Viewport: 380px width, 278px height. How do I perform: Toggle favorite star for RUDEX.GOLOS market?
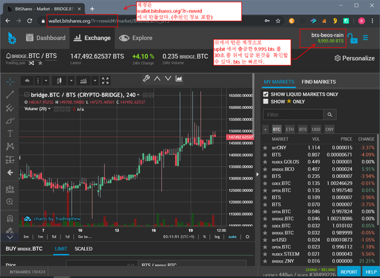265,162
